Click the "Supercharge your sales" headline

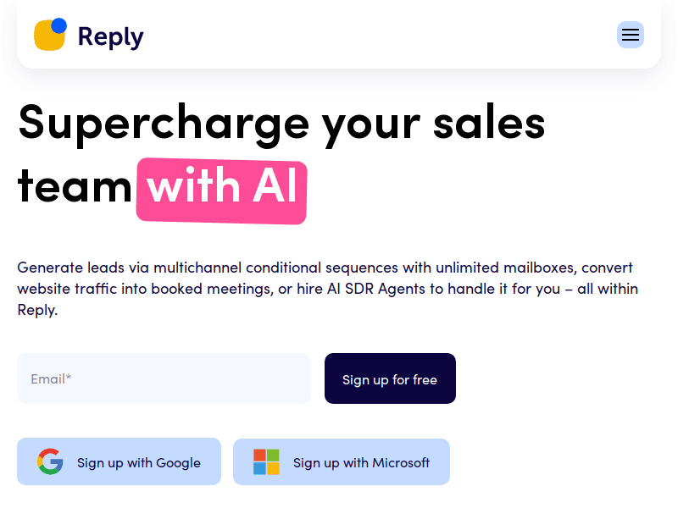pos(281,122)
